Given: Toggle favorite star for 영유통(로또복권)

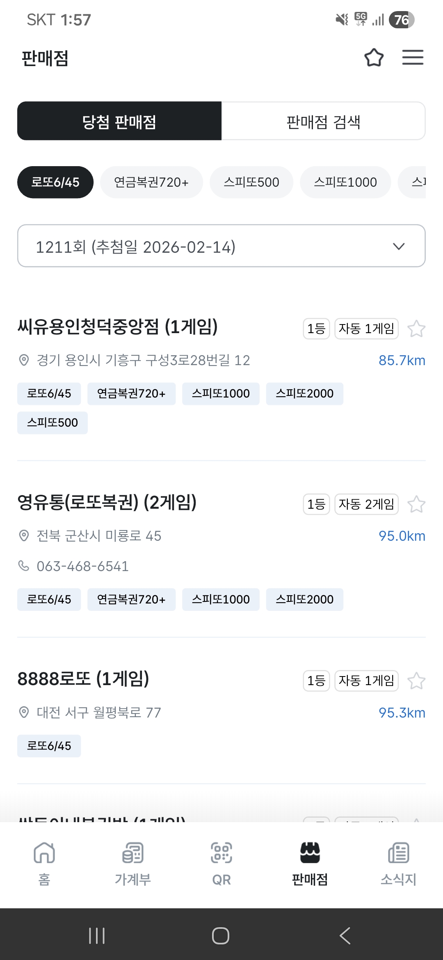Looking at the screenshot, I should click(416, 504).
